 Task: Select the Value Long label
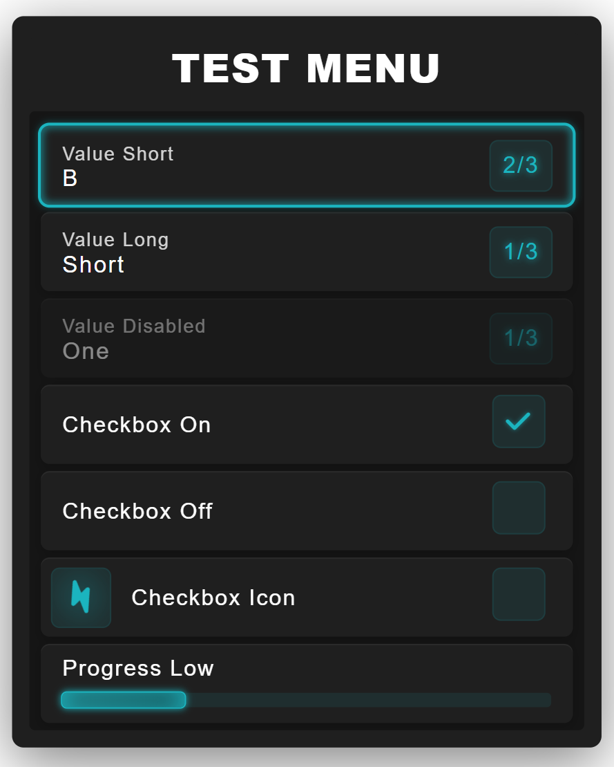[x=116, y=240]
